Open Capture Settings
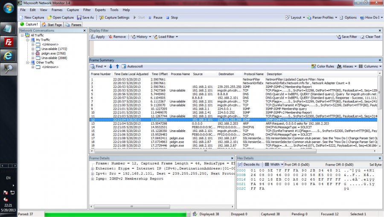Viewport: 384px width, 217px height. pos(114,18)
